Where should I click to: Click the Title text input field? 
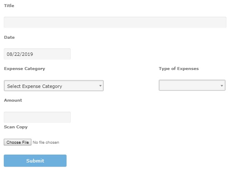point(115,22)
